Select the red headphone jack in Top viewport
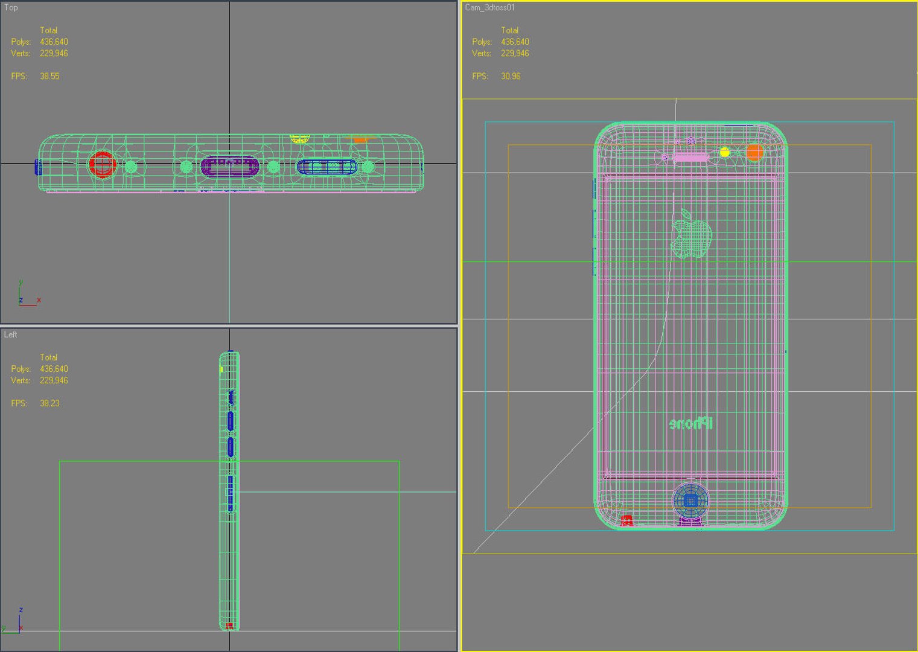918x652 pixels. (103, 164)
